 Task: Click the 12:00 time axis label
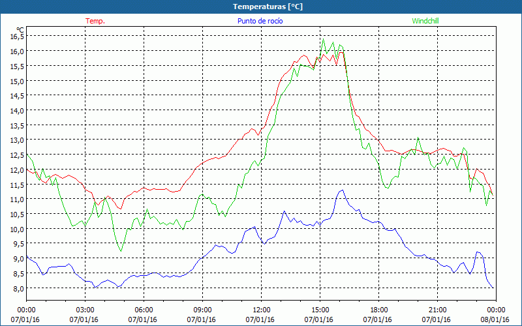tap(262, 310)
